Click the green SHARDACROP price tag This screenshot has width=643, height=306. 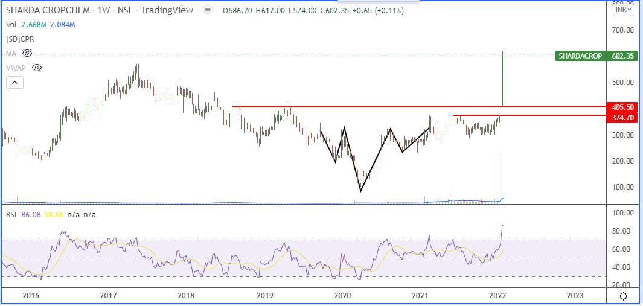point(580,56)
